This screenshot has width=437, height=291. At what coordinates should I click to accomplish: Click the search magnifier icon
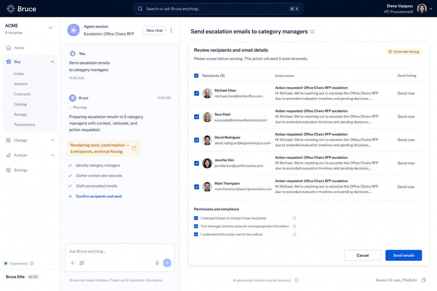click(x=140, y=9)
